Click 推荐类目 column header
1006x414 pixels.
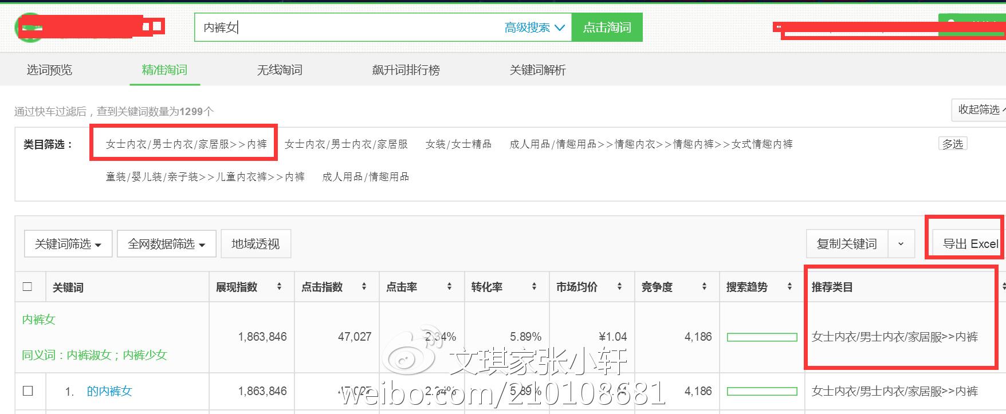tap(832, 287)
